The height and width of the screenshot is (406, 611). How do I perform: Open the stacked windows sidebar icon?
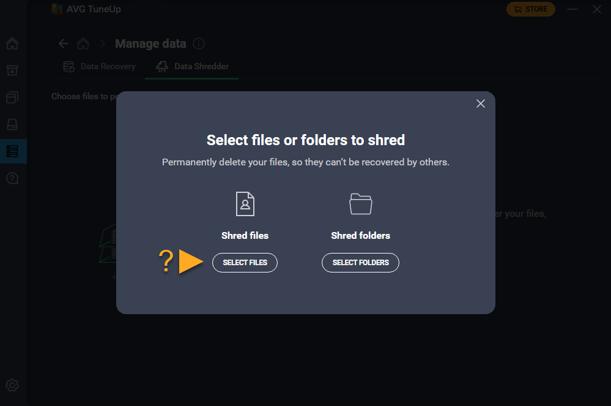point(12,97)
